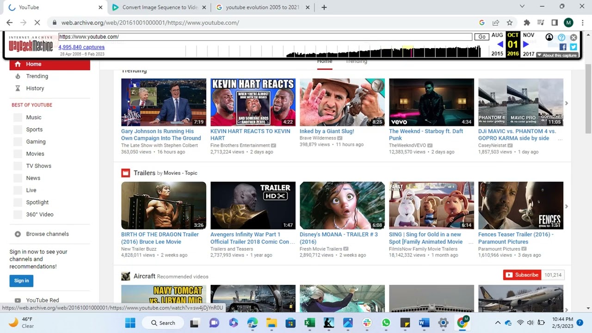Click the Wayback URL input field
The width and height of the screenshot is (592, 333).
265,37
